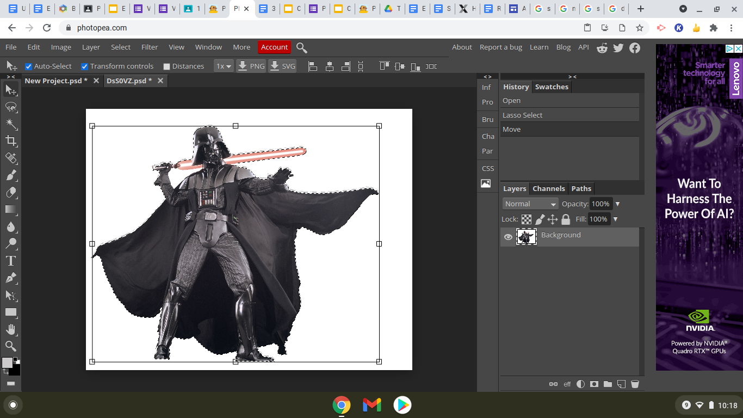Export as SVG button
Screen dimensions: 743x418
[x=282, y=66]
